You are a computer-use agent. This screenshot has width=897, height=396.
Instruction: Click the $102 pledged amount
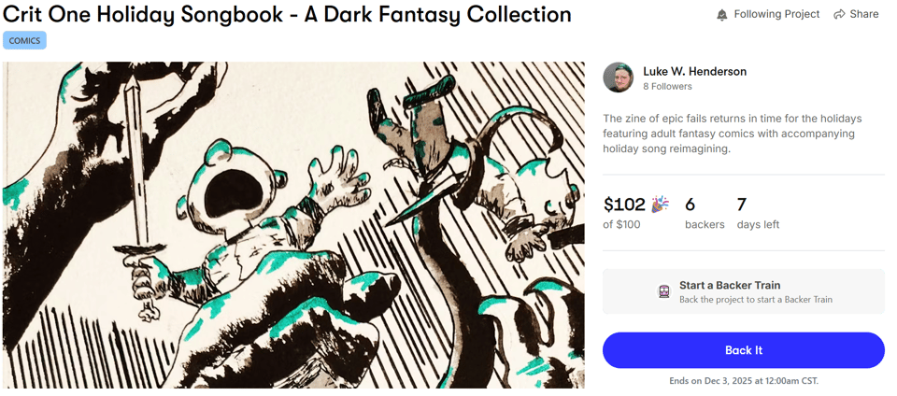pyautogui.click(x=623, y=205)
